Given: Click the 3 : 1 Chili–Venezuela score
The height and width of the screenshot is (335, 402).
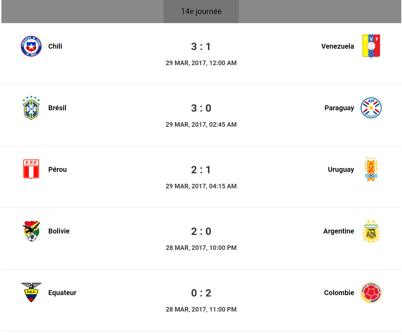Looking at the screenshot, I should [201, 47].
